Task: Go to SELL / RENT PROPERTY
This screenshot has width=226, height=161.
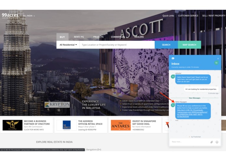Action: pyautogui.click(x=214, y=16)
